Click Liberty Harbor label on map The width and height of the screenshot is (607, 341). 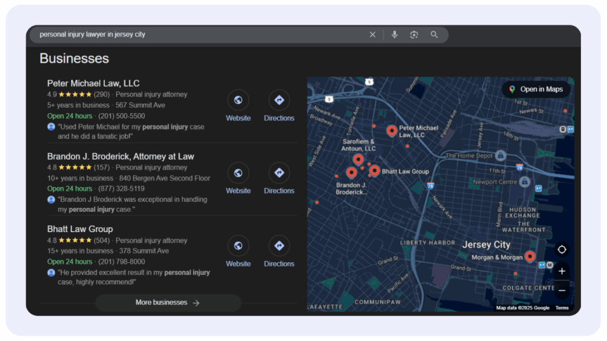pos(427,243)
